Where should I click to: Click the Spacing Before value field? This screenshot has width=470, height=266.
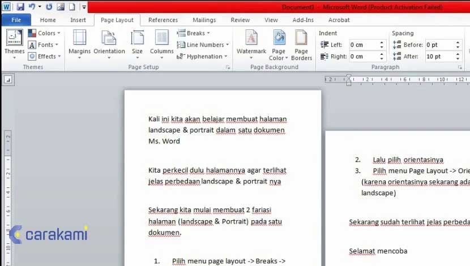440,45
